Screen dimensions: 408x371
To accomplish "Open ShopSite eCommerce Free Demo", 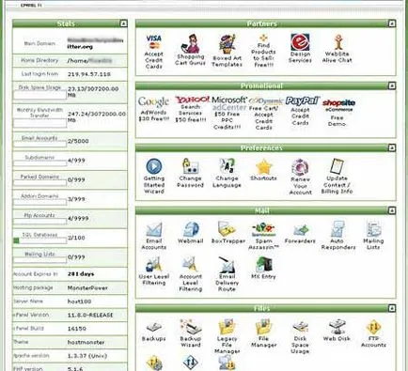I will point(338,105).
